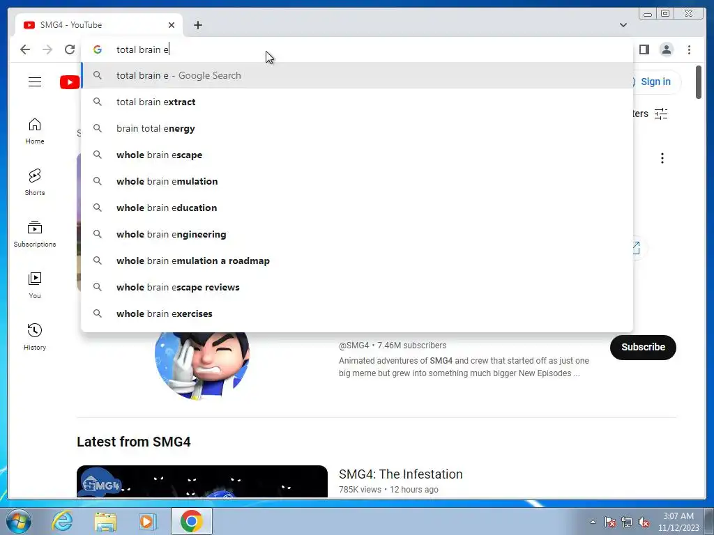This screenshot has height=535, width=714.
Task: Click the Chrome taskbar icon
Action: [192, 521]
